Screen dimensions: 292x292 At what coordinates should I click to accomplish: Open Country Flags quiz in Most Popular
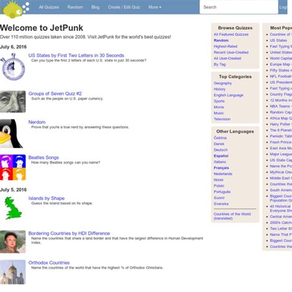(x=281, y=94)
